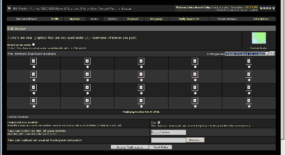The image size is (285, 155).
Task: Click the avatar URL input field
Action: coord(169,132)
